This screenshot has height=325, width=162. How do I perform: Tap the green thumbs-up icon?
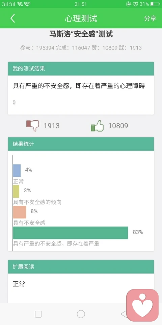pyautogui.click(x=97, y=126)
